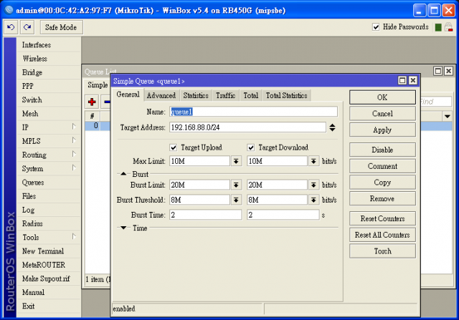The image size is (459, 320).
Task: Switch to the Advanced tab
Action: click(161, 95)
